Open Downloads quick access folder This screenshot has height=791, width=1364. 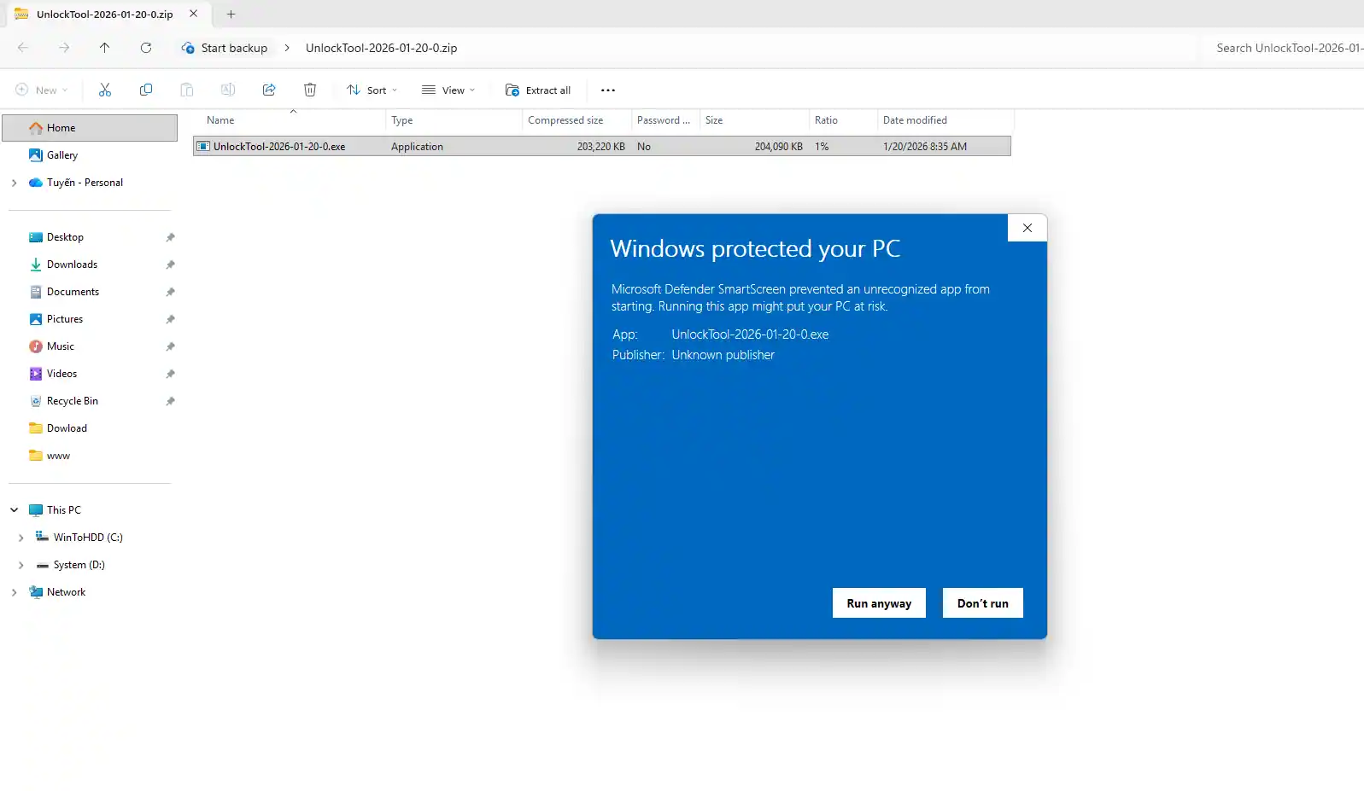pos(72,265)
